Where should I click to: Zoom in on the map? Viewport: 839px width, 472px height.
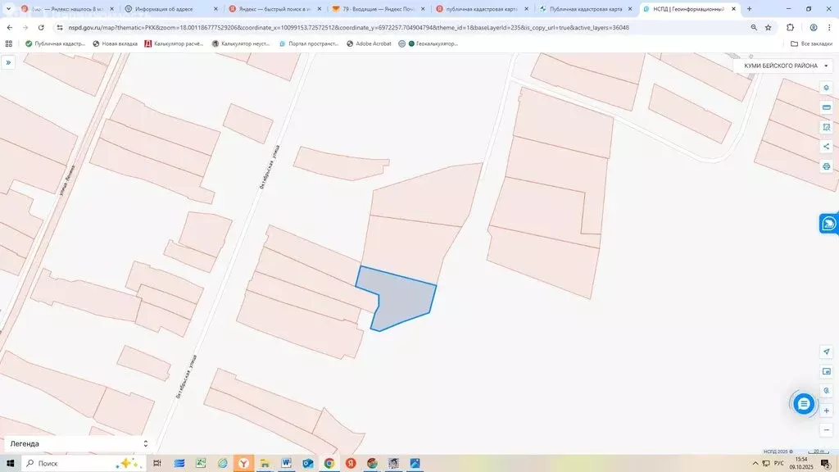pyautogui.click(x=826, y=411)
